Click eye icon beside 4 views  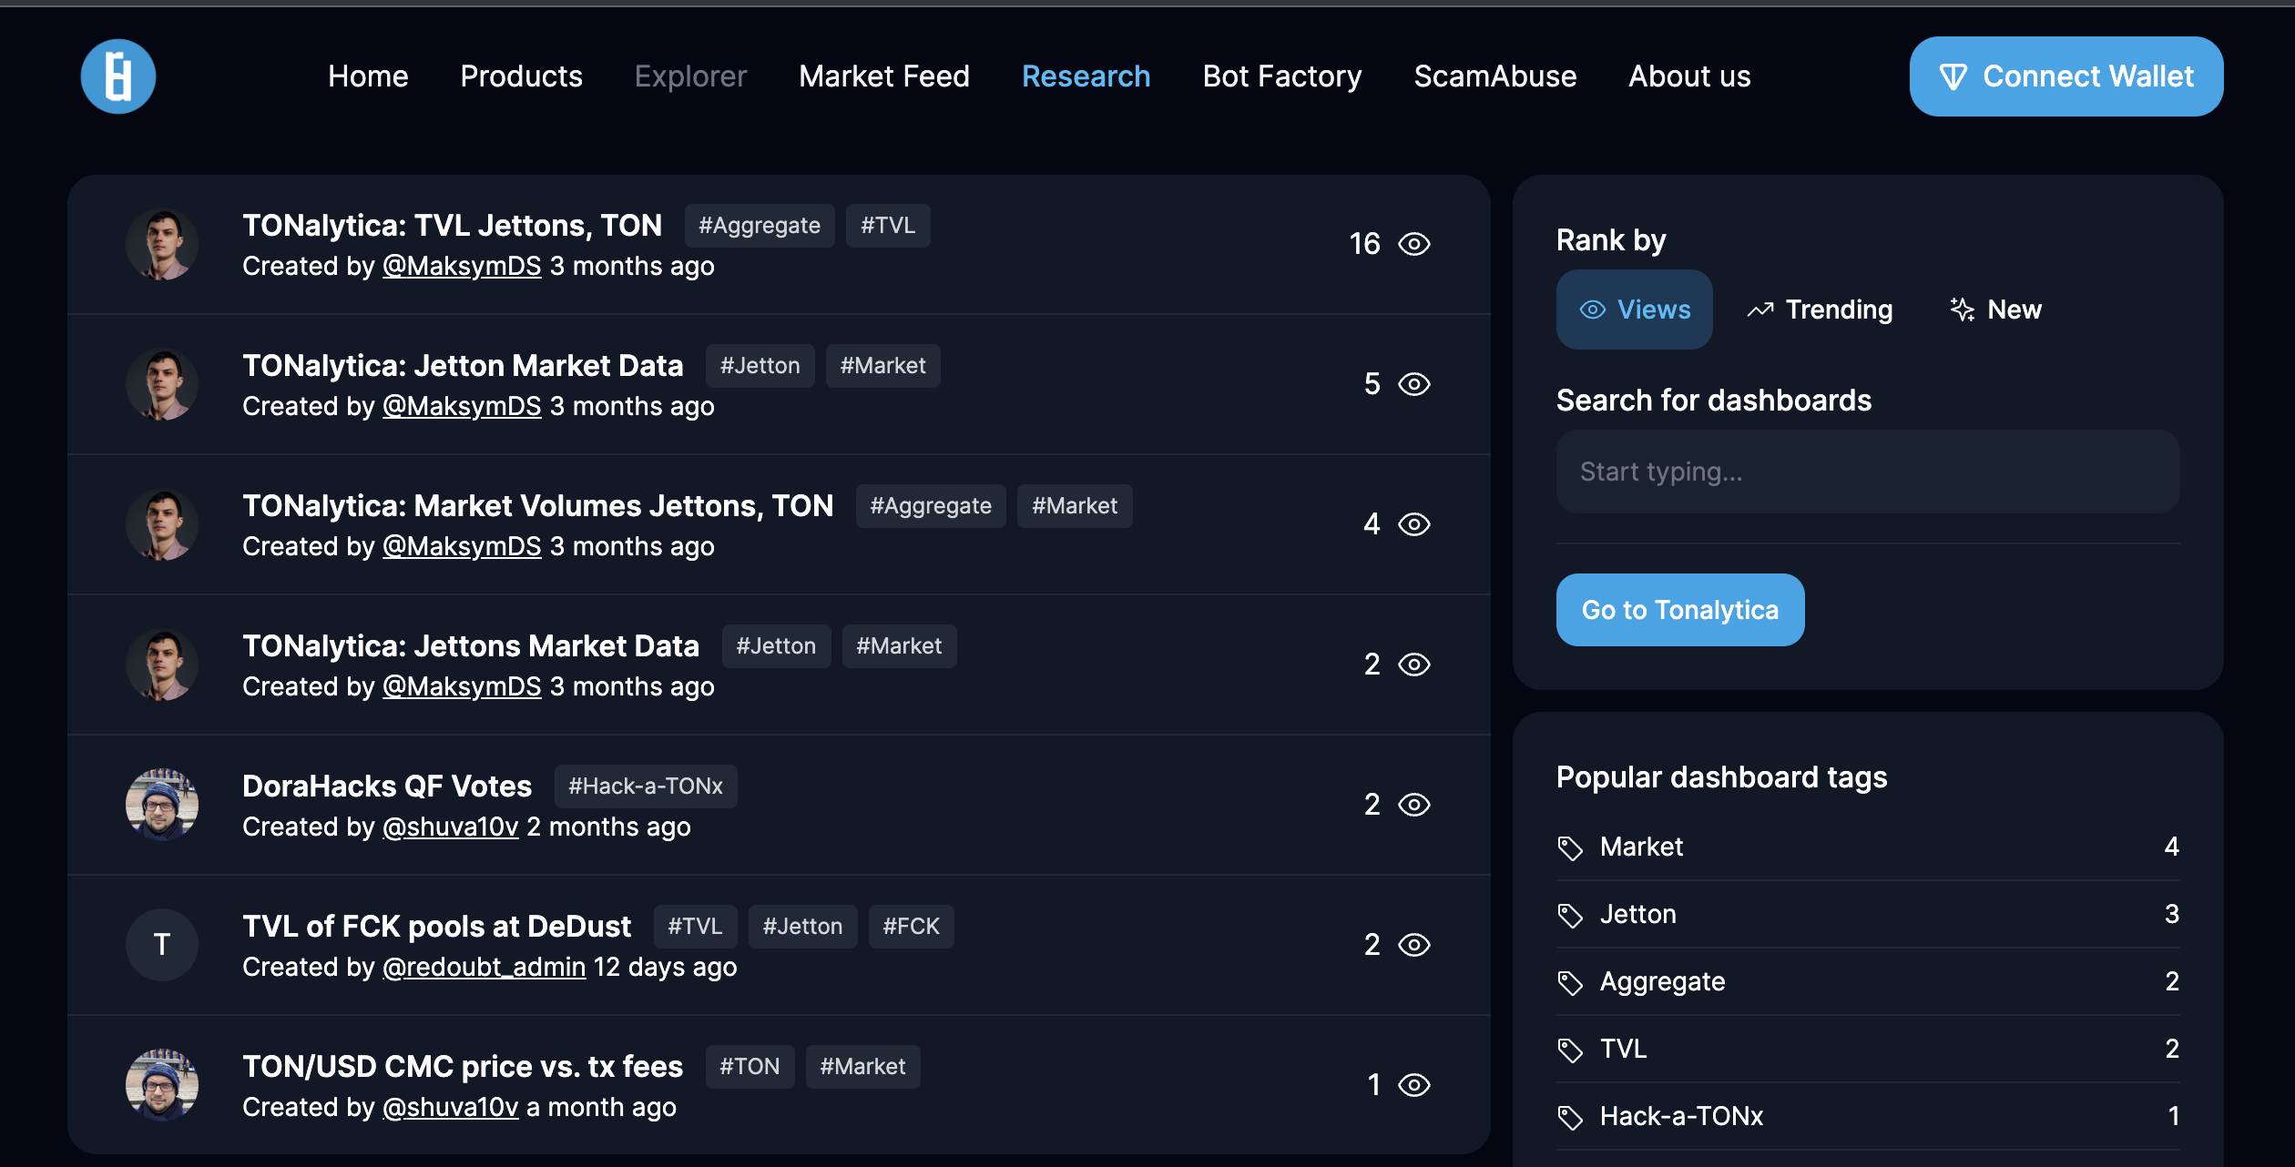click(1414, 524)
